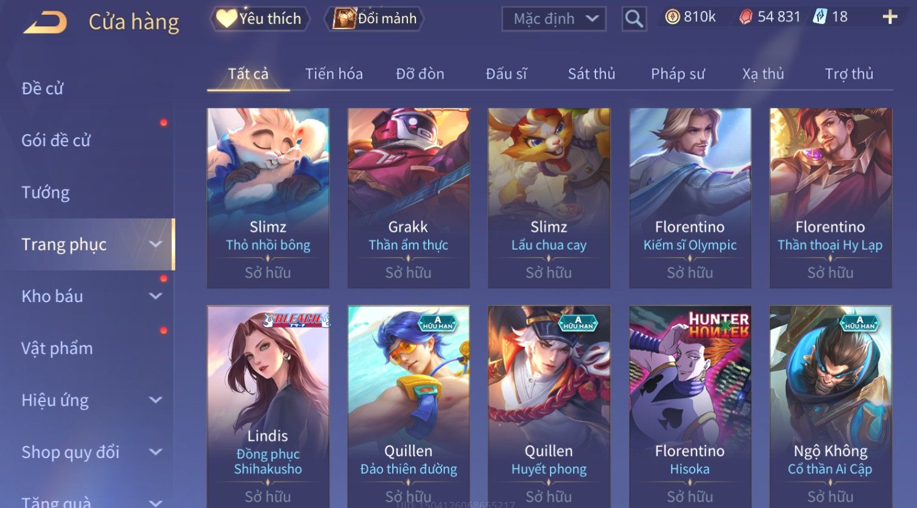Open the Mặc định sort dropdown
This screenshot has height=508, width=917.
[554, 19]
